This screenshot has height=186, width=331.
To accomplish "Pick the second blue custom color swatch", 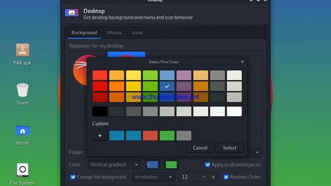I will click(133, 135).
